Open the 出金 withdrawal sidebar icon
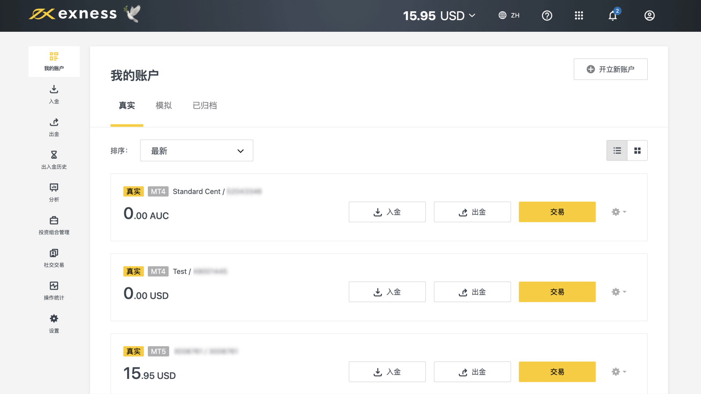 click(54, 127)
